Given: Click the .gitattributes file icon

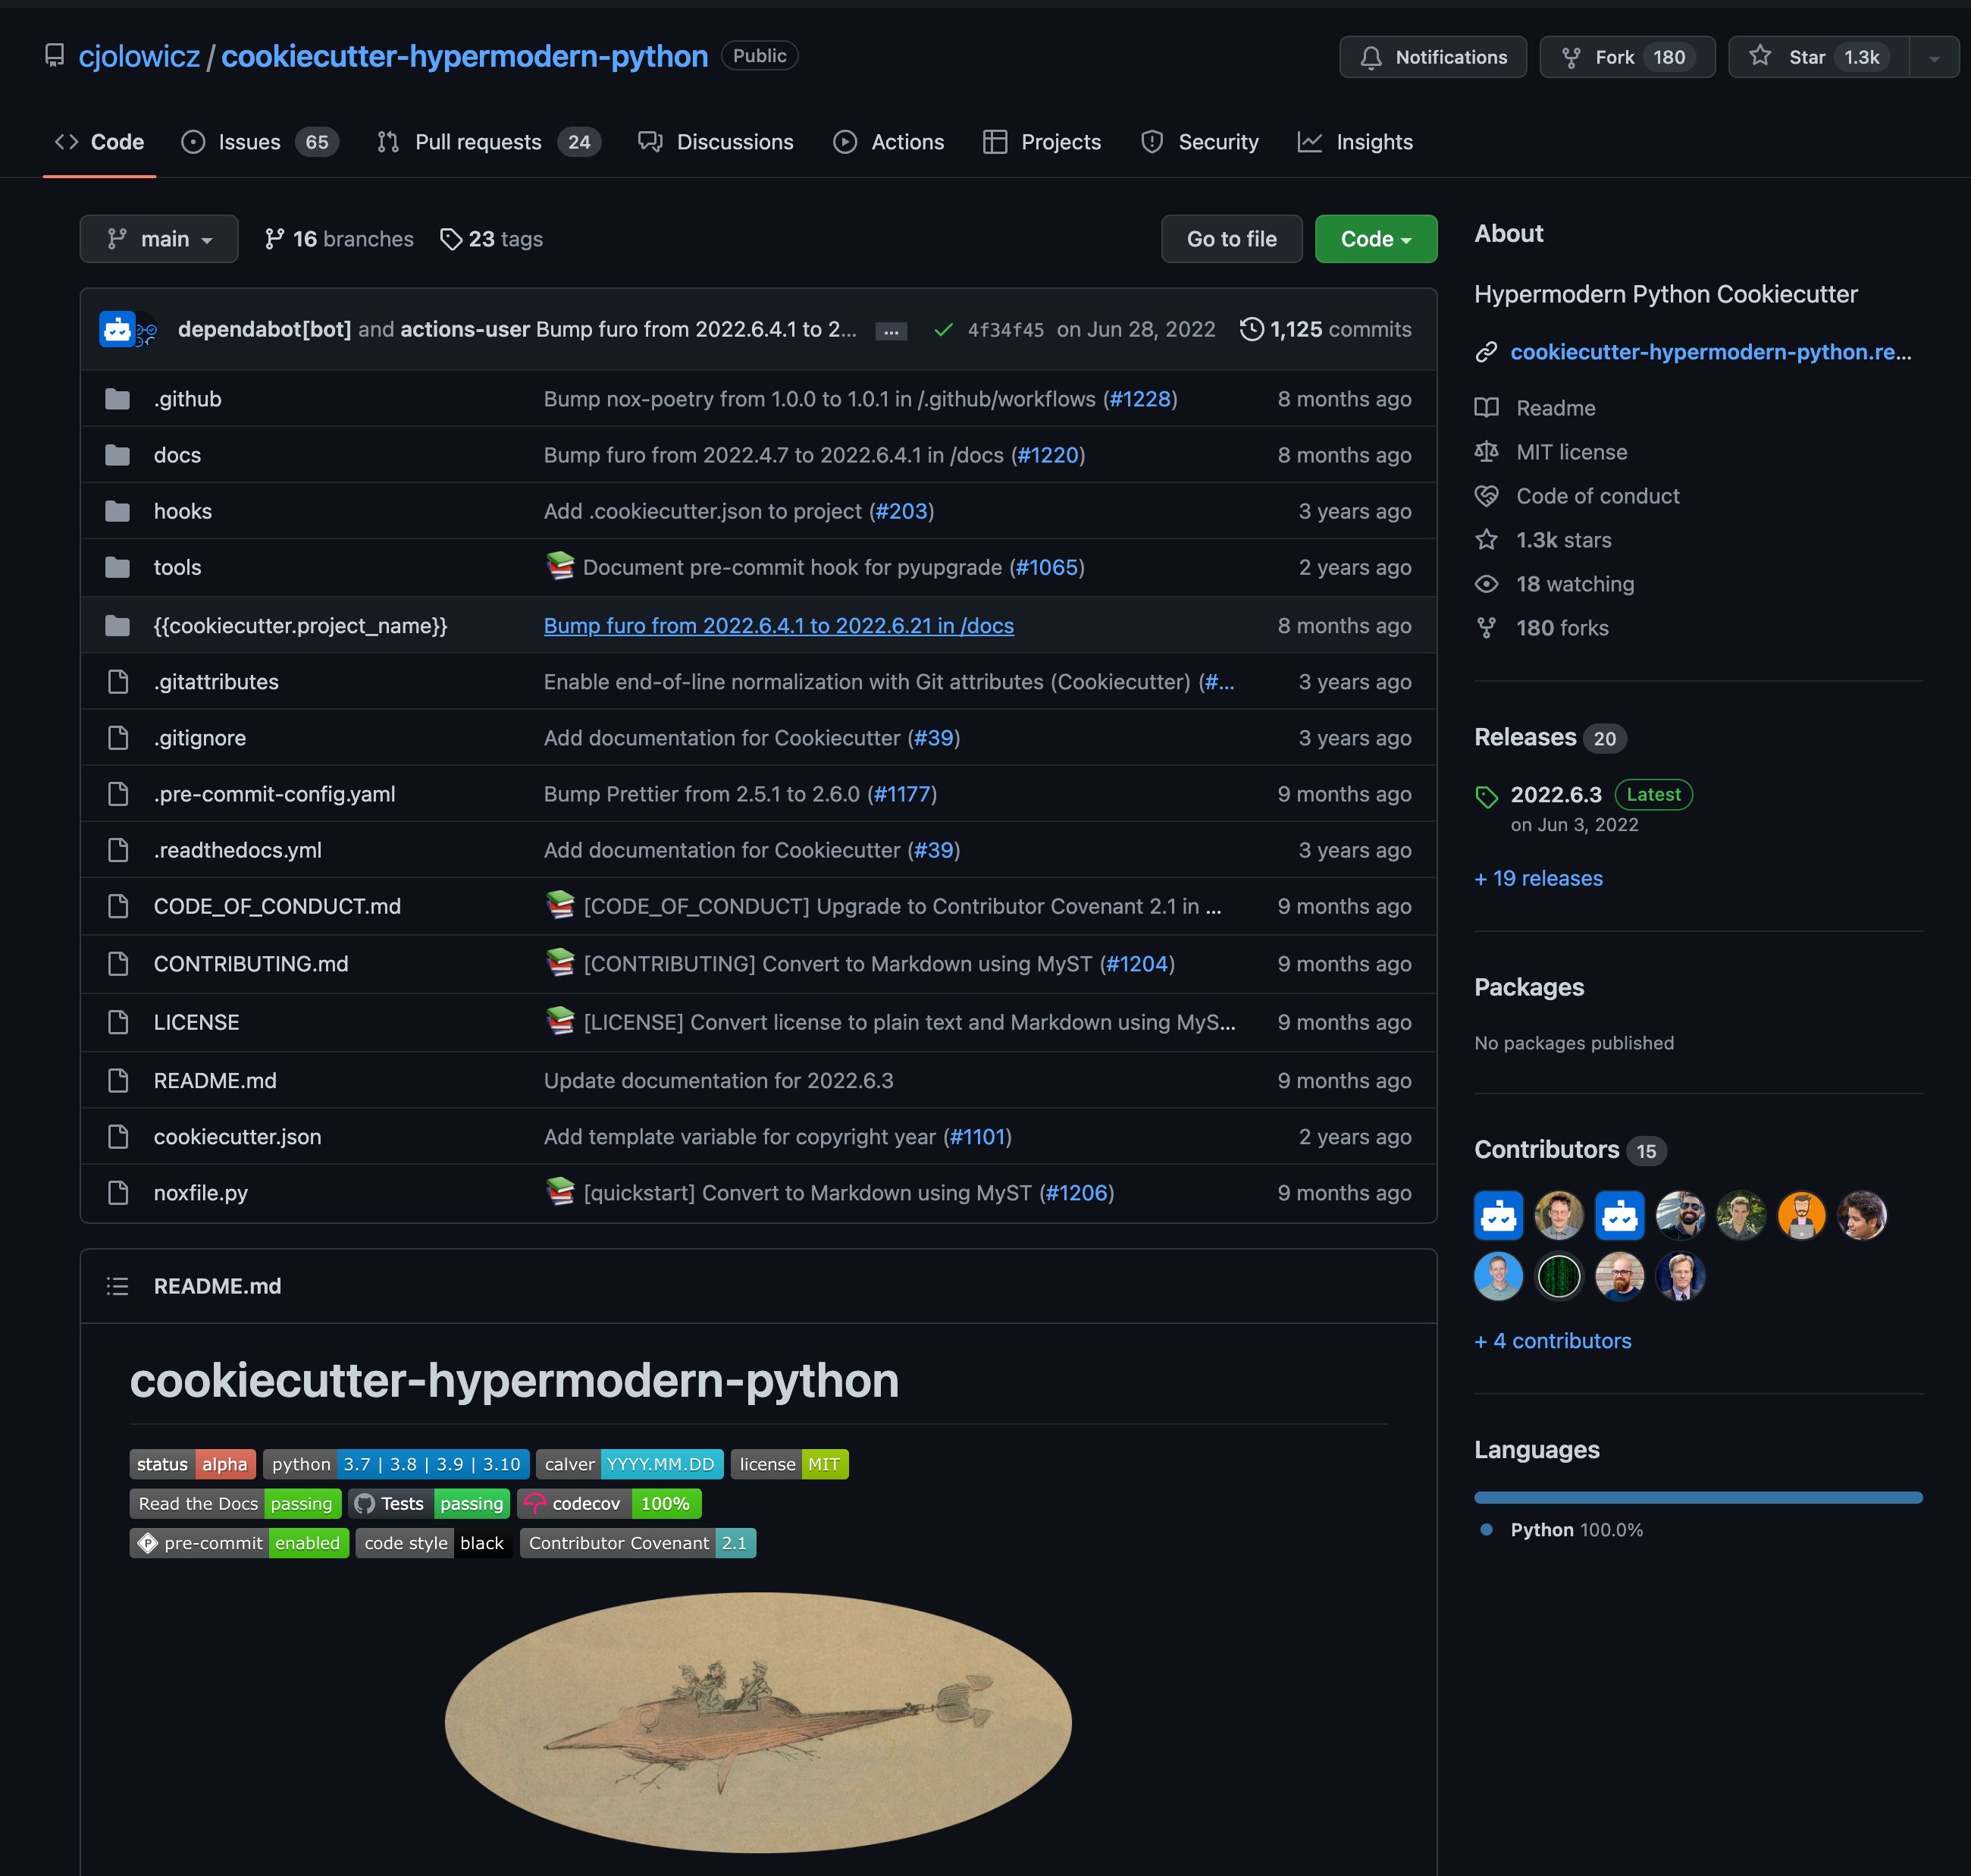Looking at the screenshot, I should tap(118, 682).
